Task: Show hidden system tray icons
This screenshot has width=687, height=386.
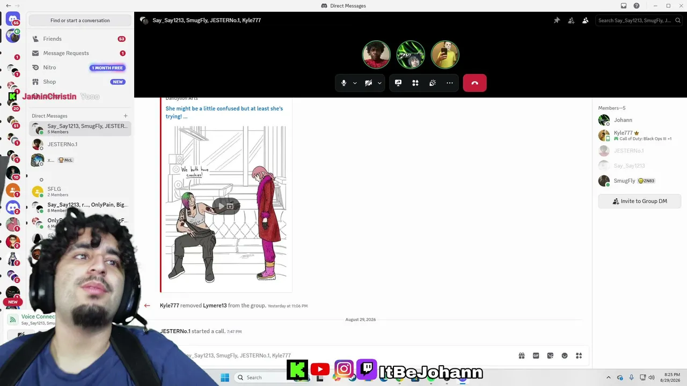Action: [x=608, y=377]
